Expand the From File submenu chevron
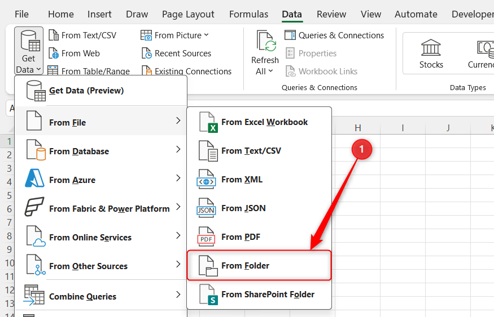494x317 pixels. click(x=178, y=120)
